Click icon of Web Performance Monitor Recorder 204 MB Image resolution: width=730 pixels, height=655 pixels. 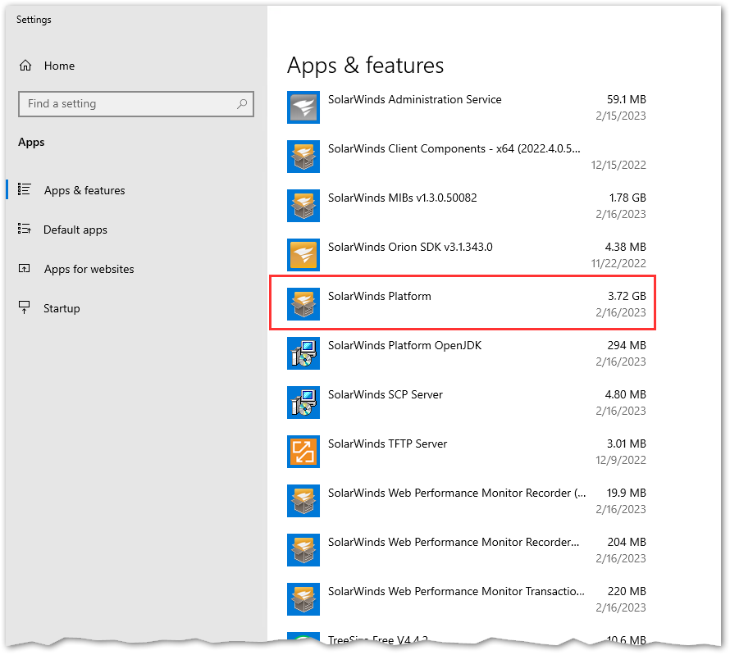point(303,550)
